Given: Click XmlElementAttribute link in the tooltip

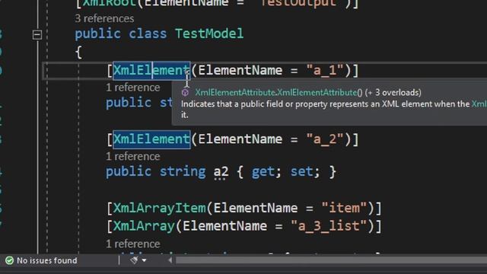Looking at the screenshot, I should pos(235,93).
